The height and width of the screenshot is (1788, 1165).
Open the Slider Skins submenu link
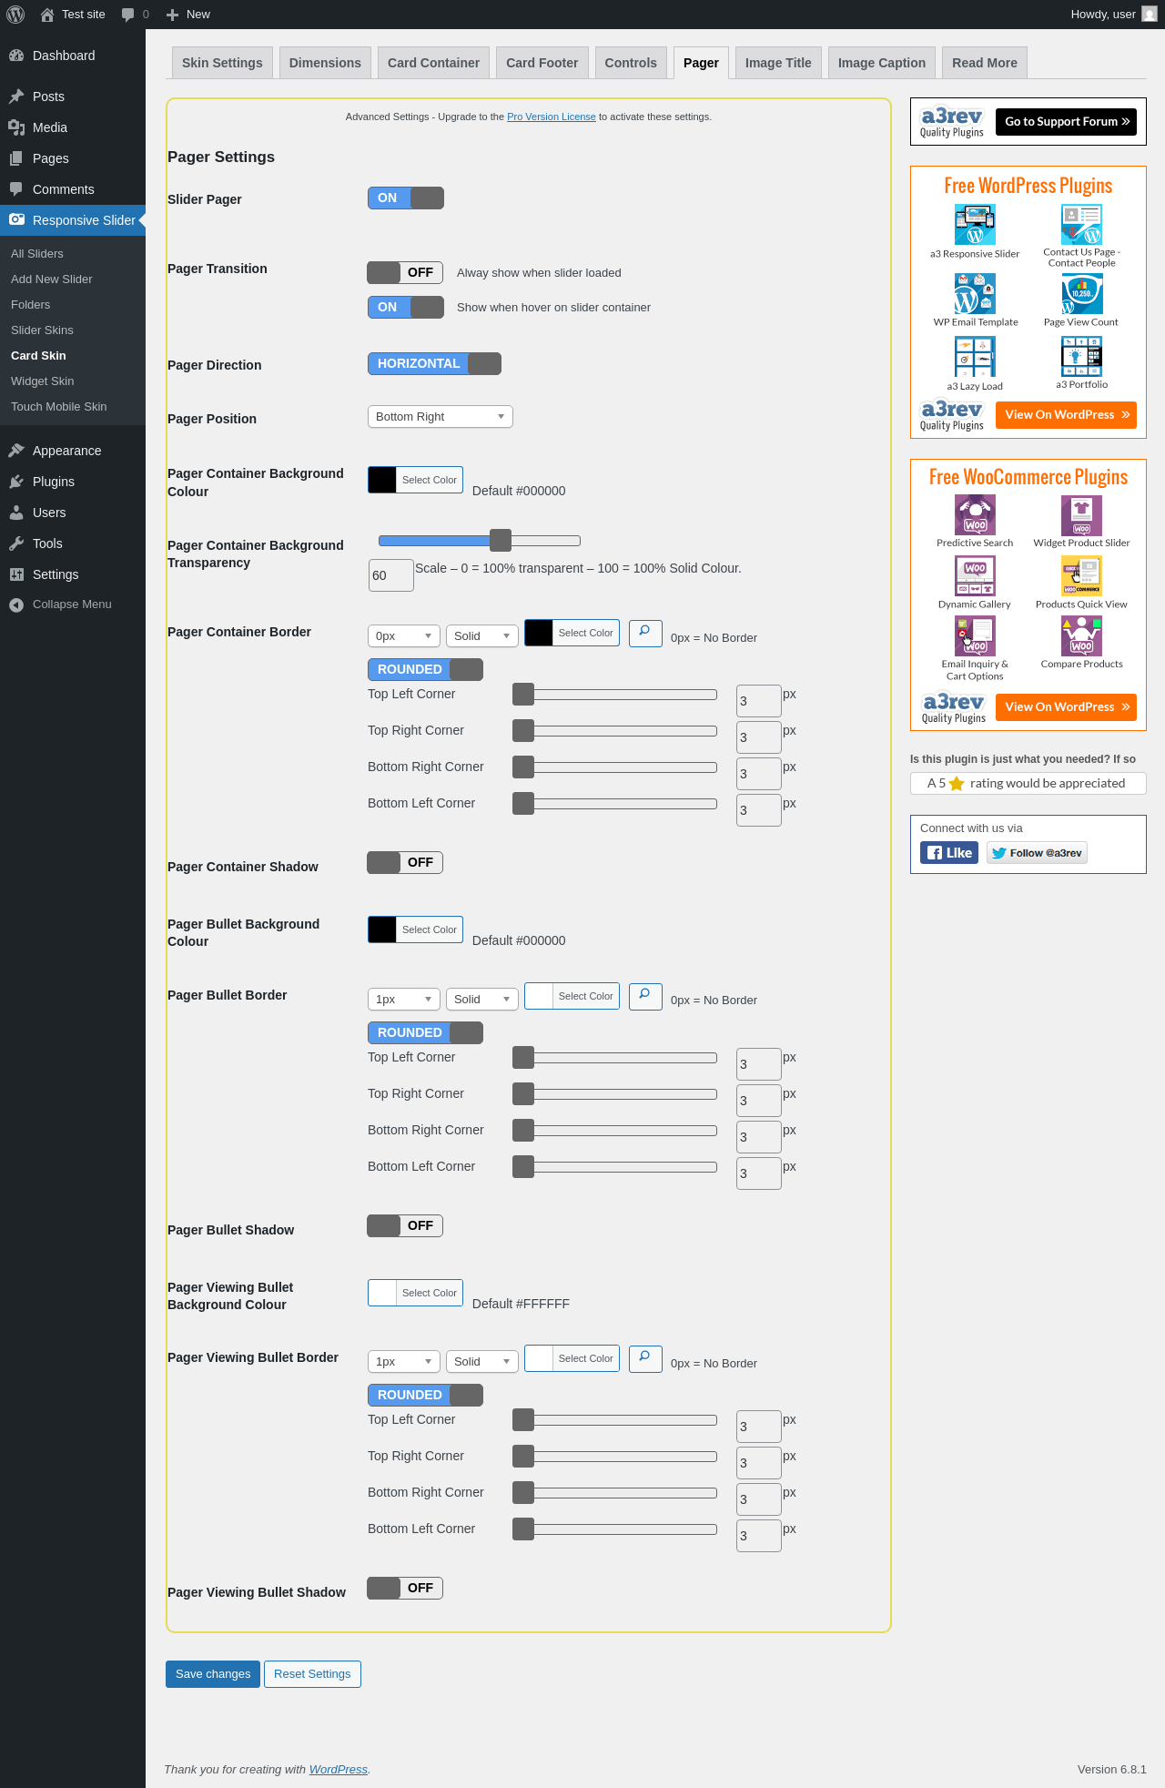tap(42, 330)
